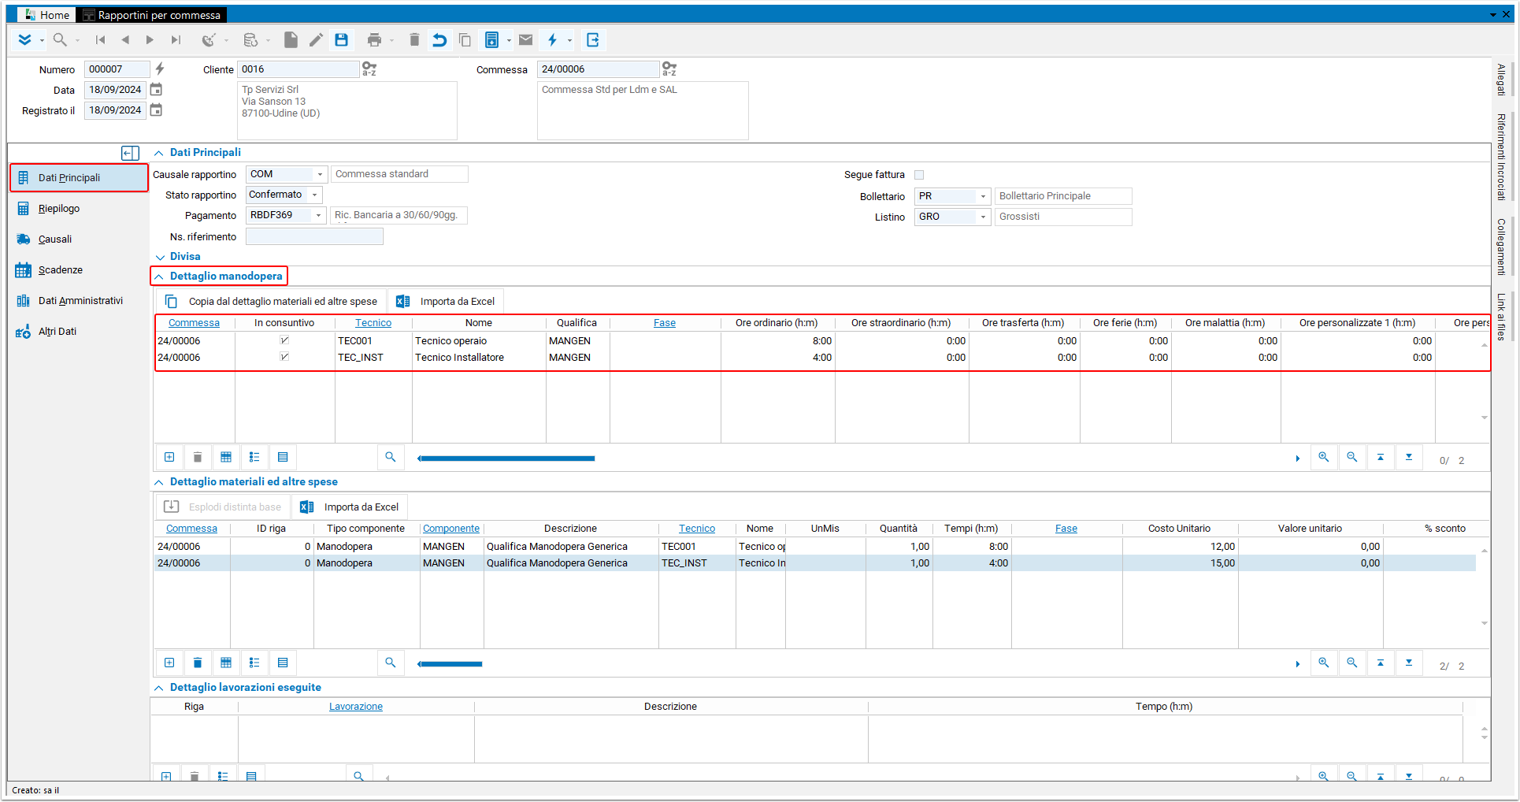This screenshot has width=1520, height=802.
Task: Open Pagamento dropdown RBDF369
Action: 319,215
